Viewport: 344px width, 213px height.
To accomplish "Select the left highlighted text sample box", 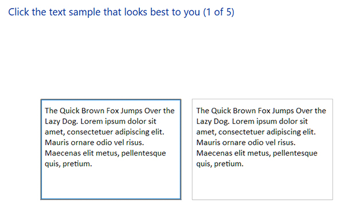I will [111, 149].
